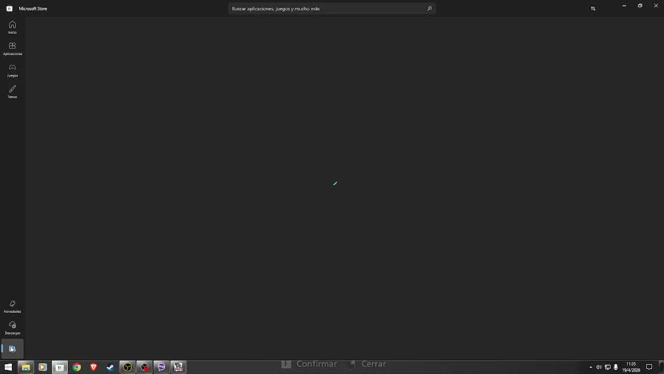The image size is (664, 374).
Task: Open Google Chrome from the taskbar
Action: coord(77,367)
